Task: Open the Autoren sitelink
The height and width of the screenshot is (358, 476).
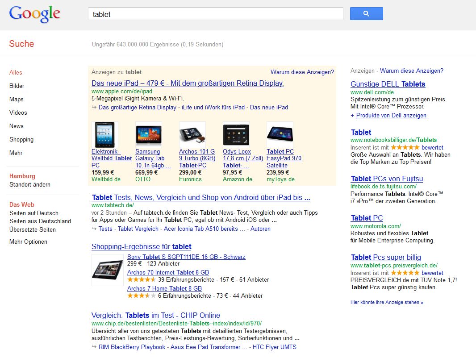Action: coord(260,229)
